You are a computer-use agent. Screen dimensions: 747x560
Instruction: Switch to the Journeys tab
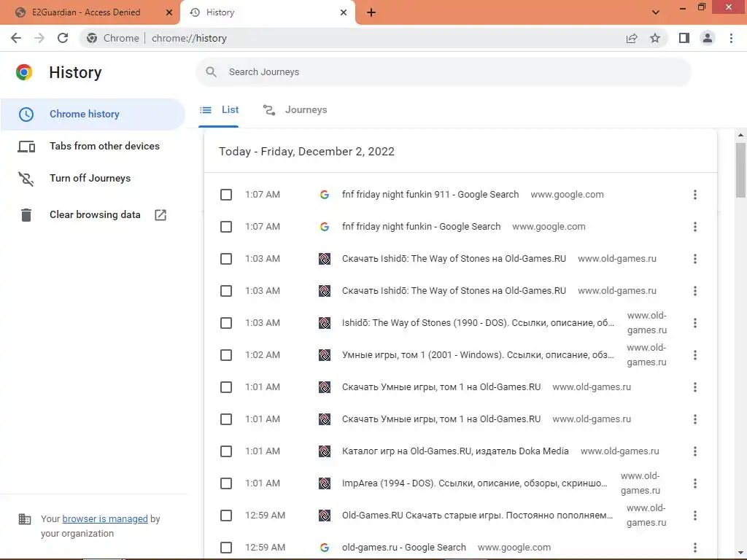point(295,110)
